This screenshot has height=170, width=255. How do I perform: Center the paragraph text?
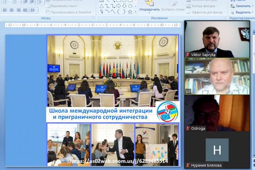click(x=12, y=10)
